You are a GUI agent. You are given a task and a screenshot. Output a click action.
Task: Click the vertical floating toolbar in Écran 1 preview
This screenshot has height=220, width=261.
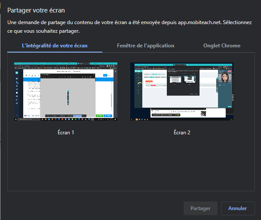(x=68, y=97)
